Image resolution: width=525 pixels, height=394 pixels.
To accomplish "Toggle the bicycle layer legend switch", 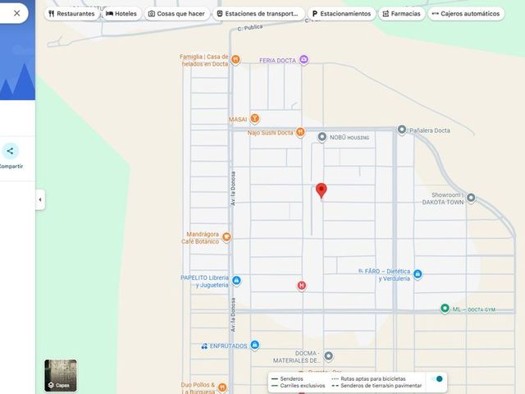I will (x=437, y=379).
